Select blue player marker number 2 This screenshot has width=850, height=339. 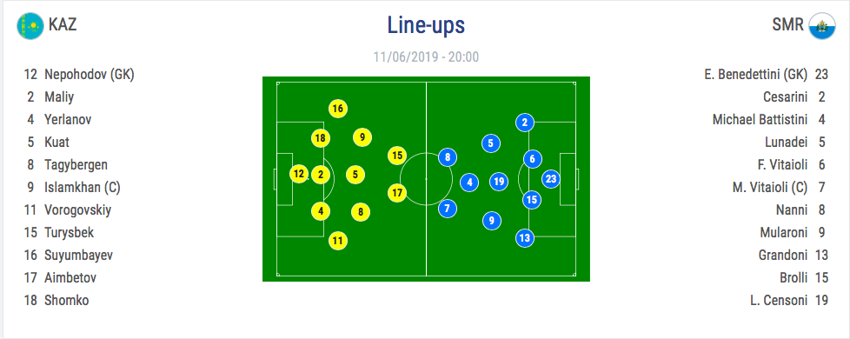(x=525, y=123)
